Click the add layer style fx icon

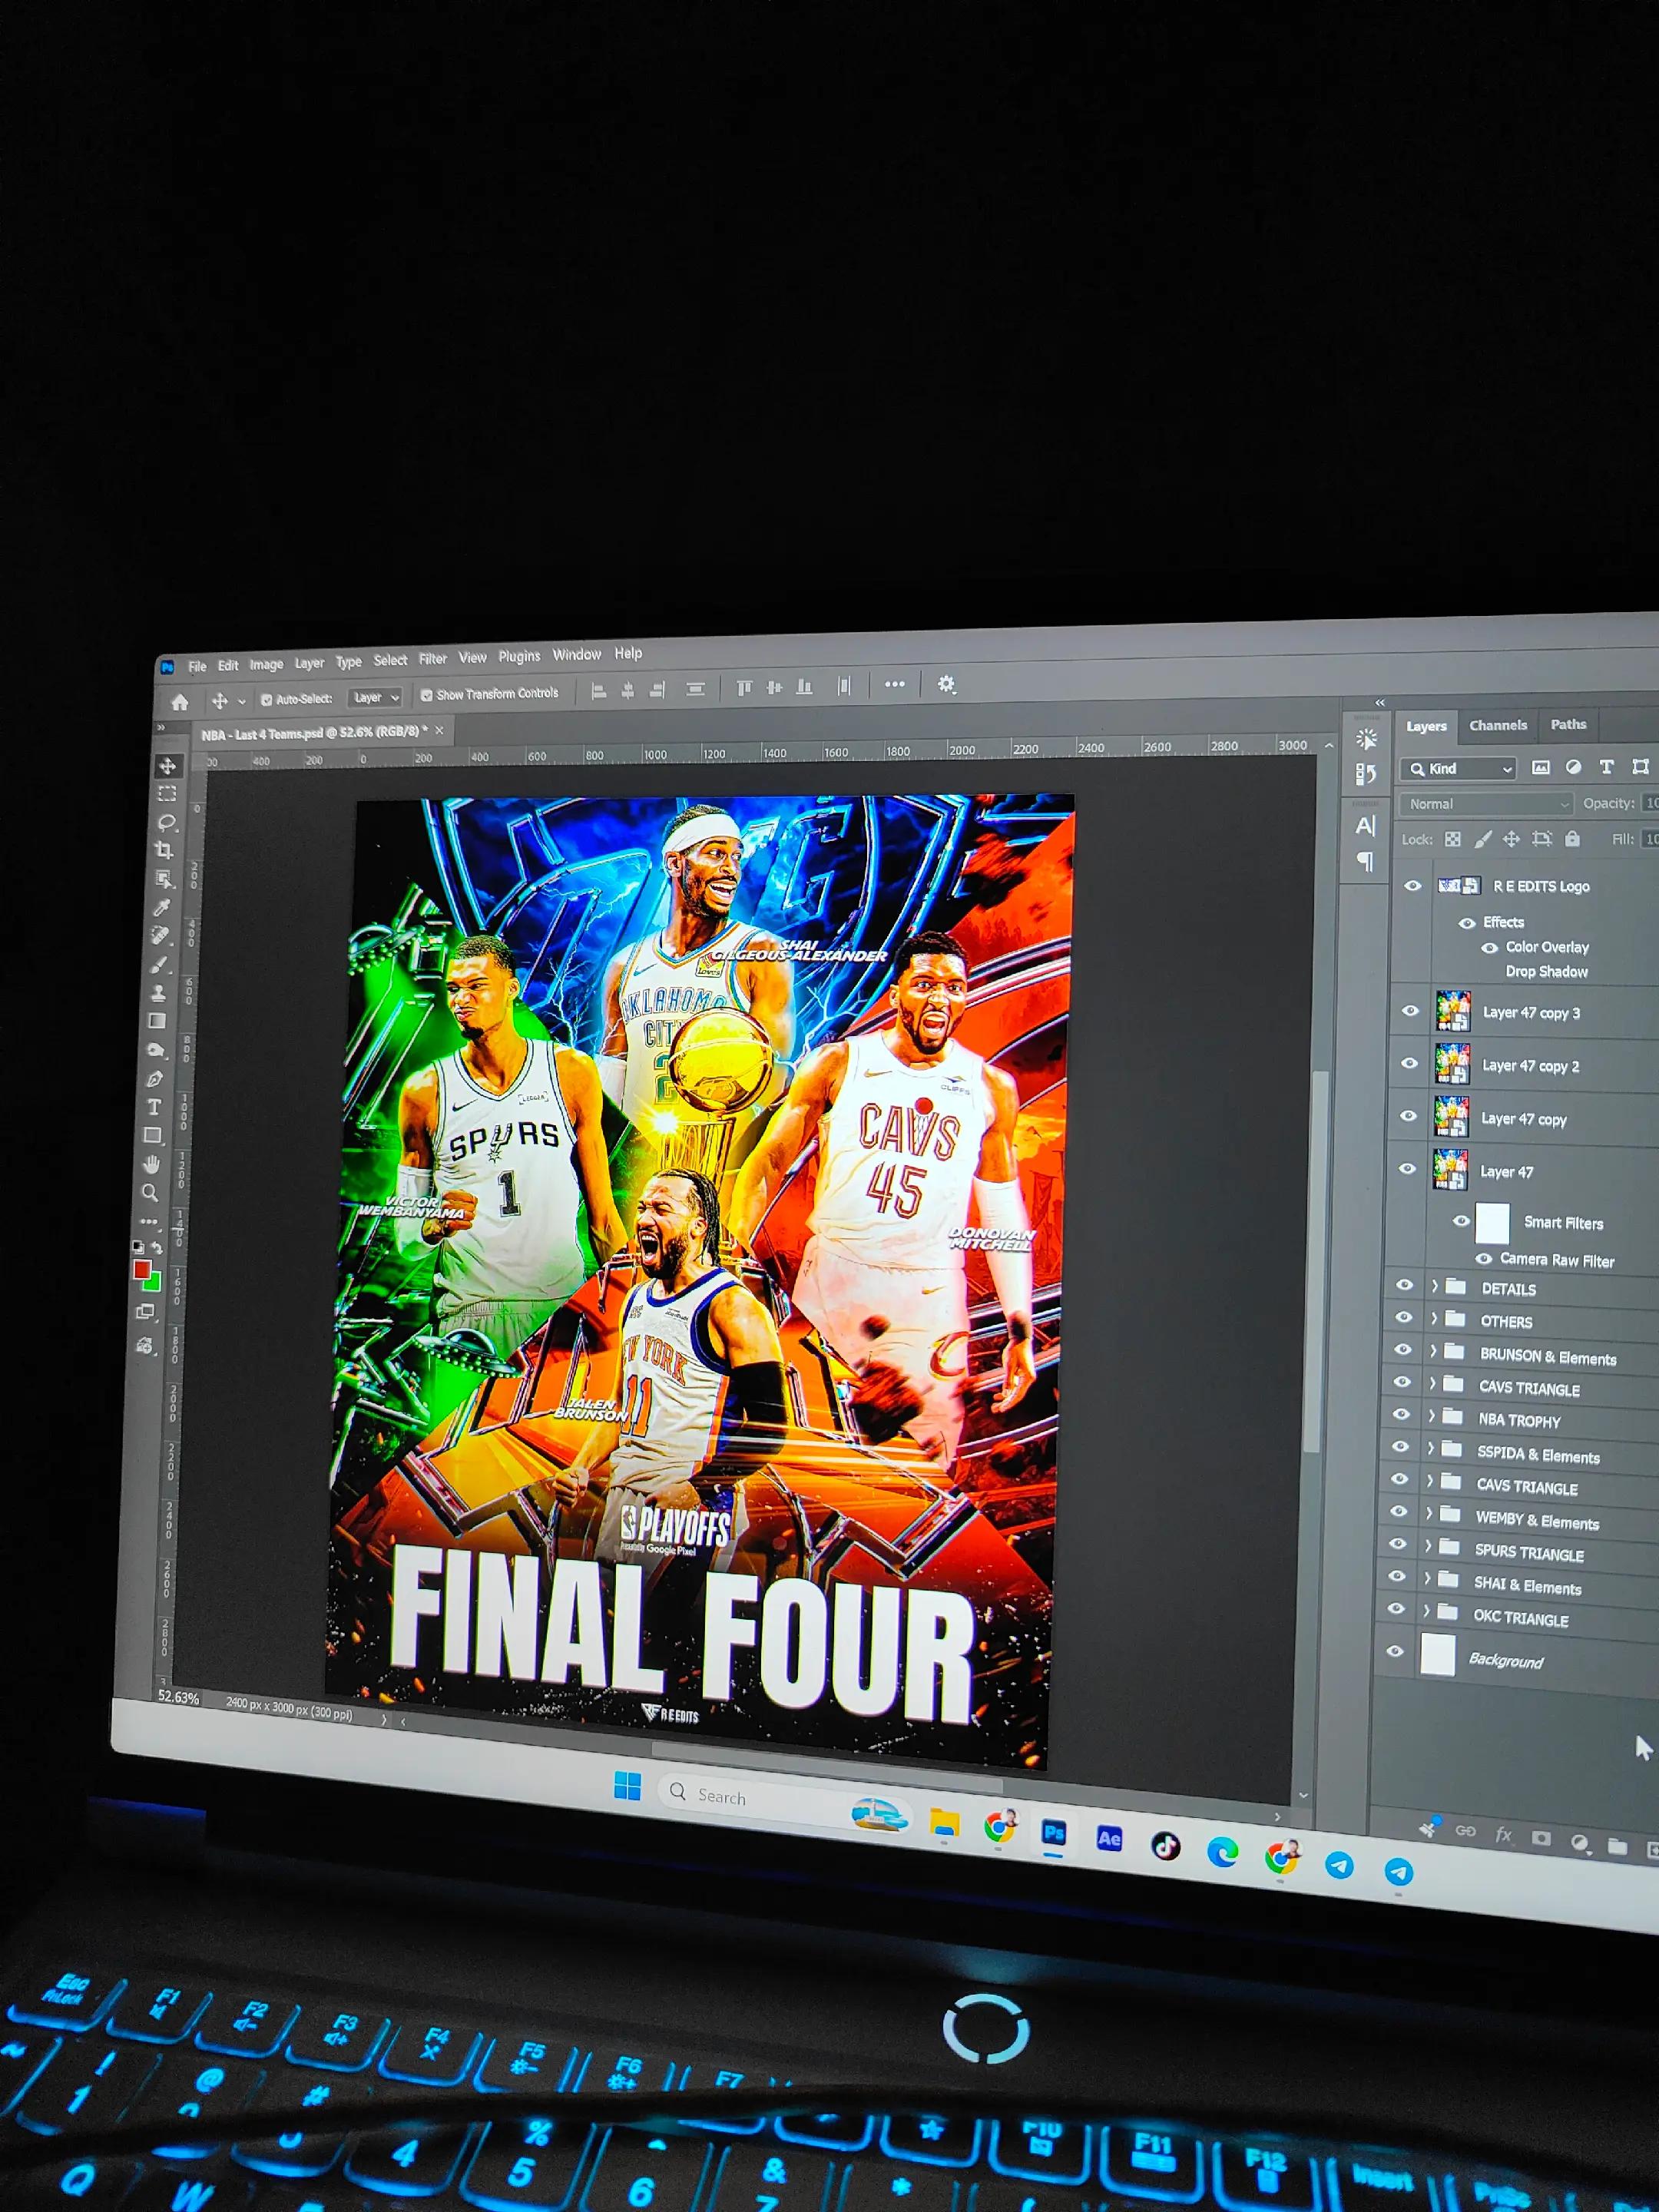point(1503,1835)
